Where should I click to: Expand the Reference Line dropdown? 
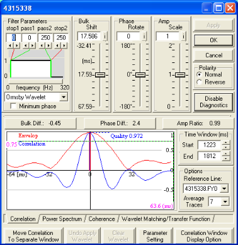[224, 188]
